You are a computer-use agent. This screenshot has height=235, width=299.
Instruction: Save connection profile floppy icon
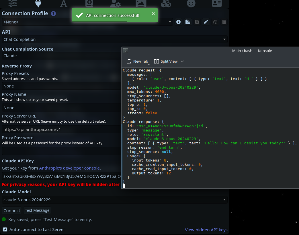[x=197, y=22]
